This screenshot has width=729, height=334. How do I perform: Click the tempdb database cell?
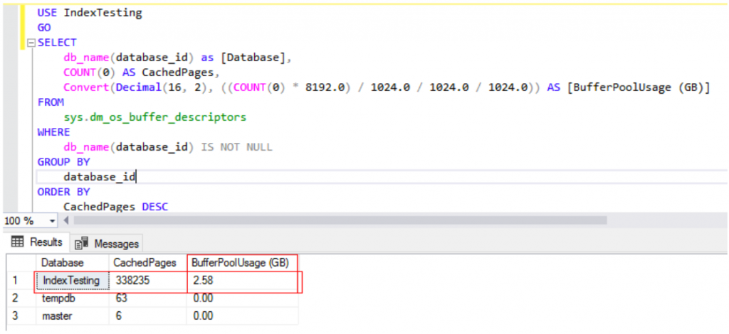[x=58, y=298]
